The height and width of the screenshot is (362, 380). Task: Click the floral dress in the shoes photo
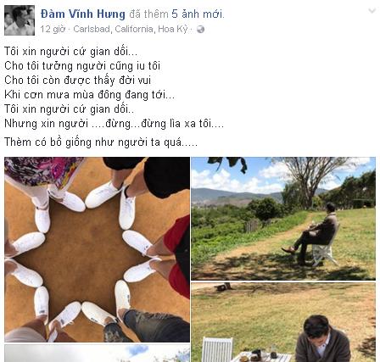[42, 171]
